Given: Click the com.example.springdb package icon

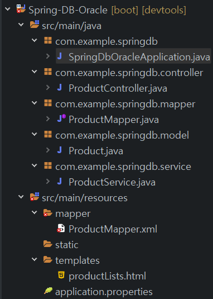Looking at the screenshot, I should click(x=48, y=40).
